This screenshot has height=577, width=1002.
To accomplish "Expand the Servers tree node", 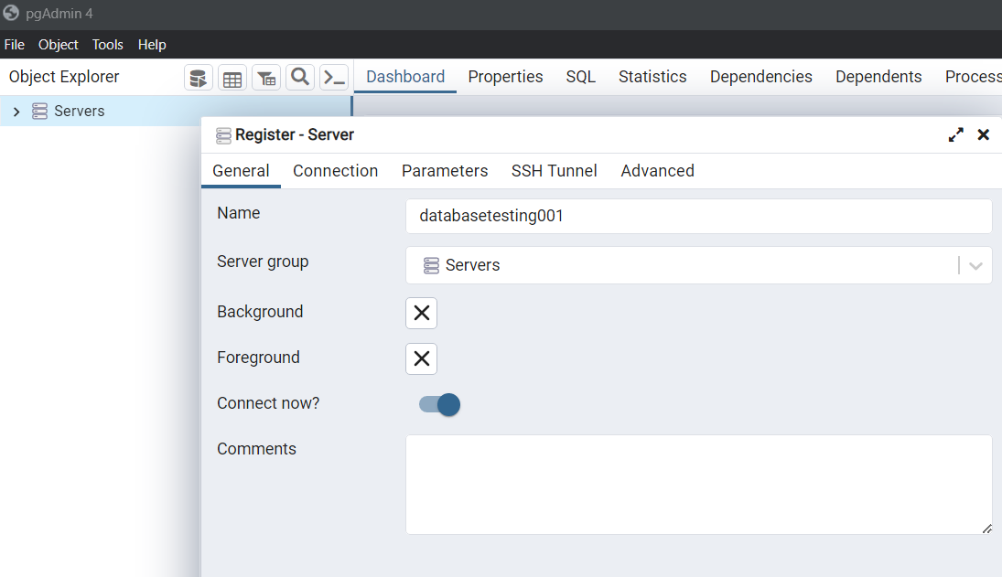I will (16, 112).
